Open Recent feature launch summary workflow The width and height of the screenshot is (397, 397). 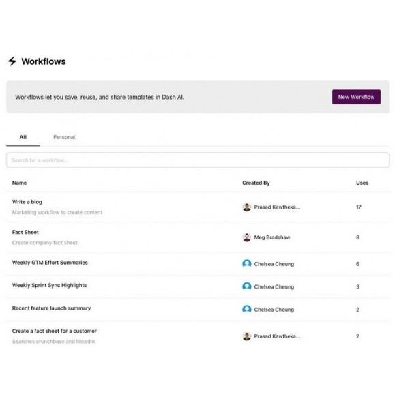(51, 308)
